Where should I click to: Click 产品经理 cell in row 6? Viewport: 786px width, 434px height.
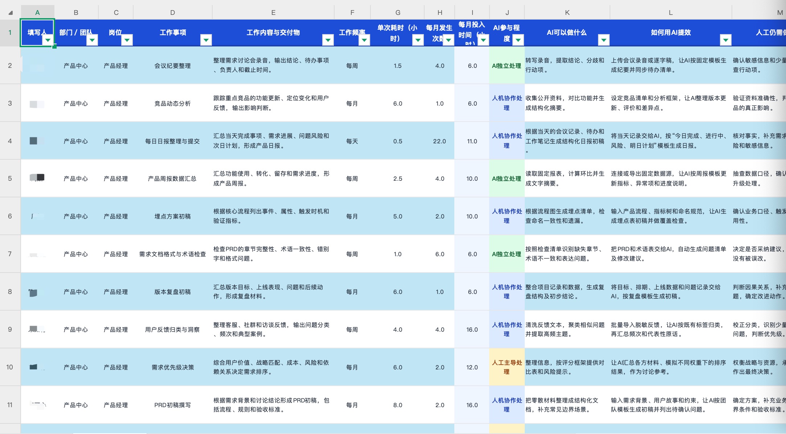pos(116,216)
